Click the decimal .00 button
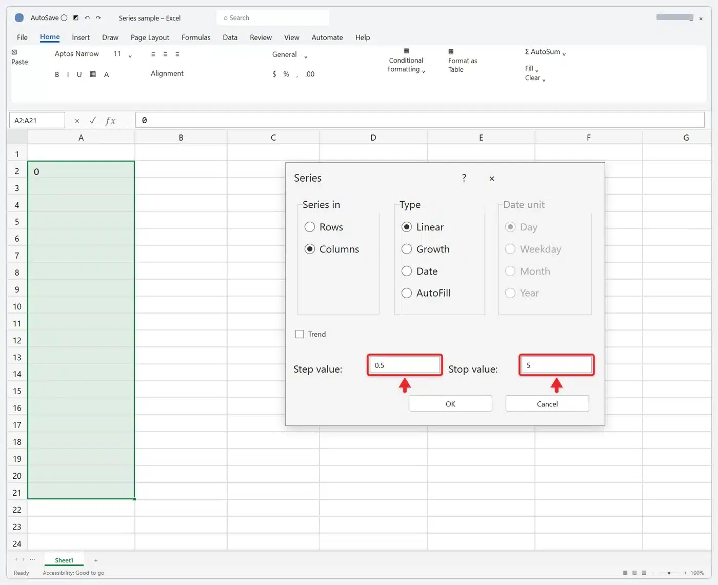This screenshot has height=585, width=718. click(x=310, y=74)
